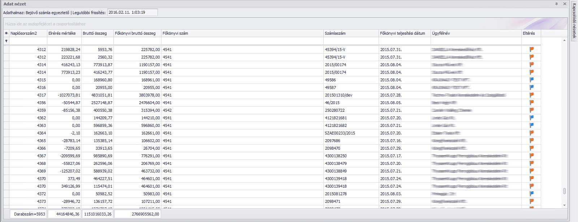This screenshot has width=578, height=222.
Task: Sort by the Számlaszám column header
Action: pyautogui.click(x=351, y=33)
